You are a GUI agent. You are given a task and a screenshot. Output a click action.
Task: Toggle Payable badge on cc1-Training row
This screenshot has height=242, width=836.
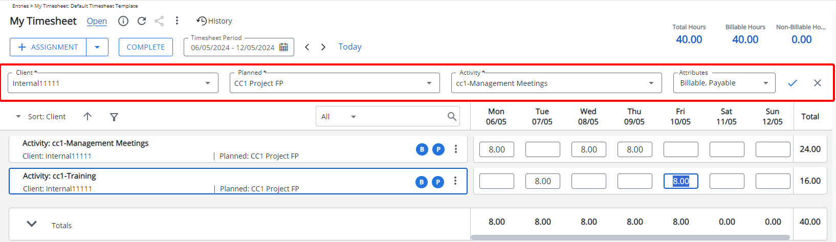(438, 182)
